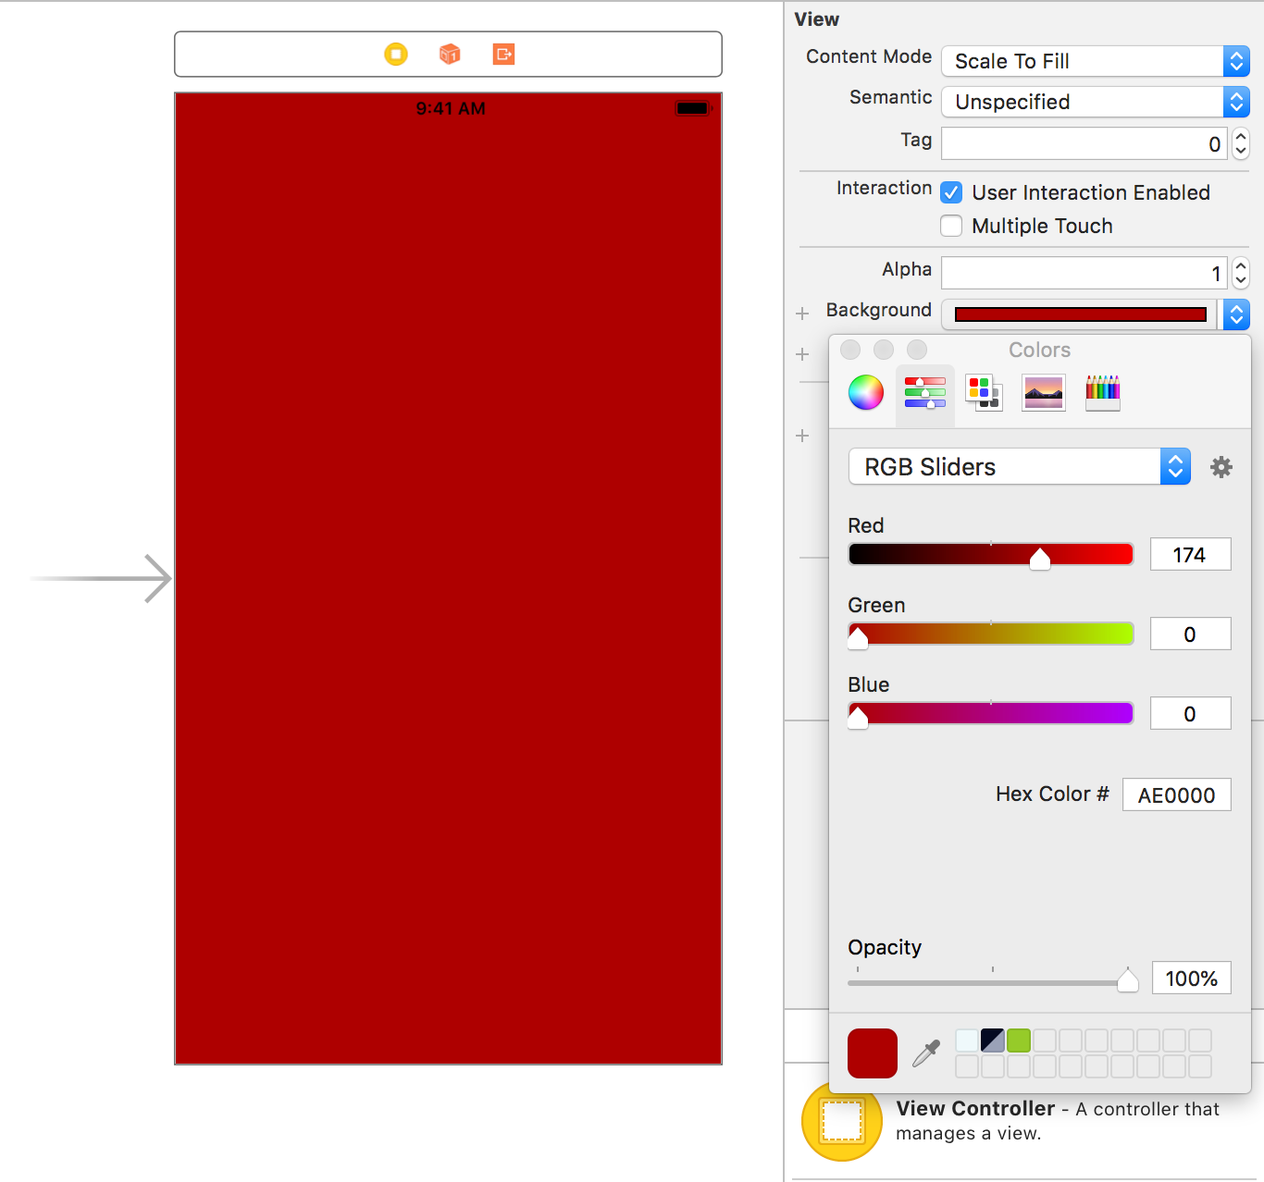This screenshot has width=1264, height=1182.
Task: Select the red view on the canvas
Action: (x=449, y=578)
